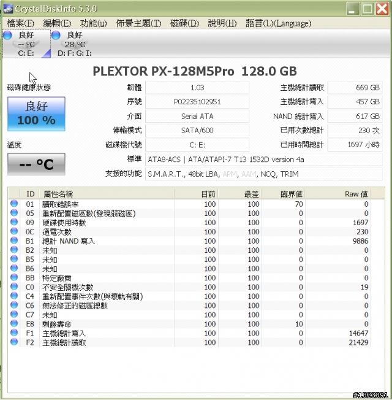The width and height of the screenshot is (392, 400).
Task: Click status icon for row 01 讀取錯誤率
Action: [14, 204]
